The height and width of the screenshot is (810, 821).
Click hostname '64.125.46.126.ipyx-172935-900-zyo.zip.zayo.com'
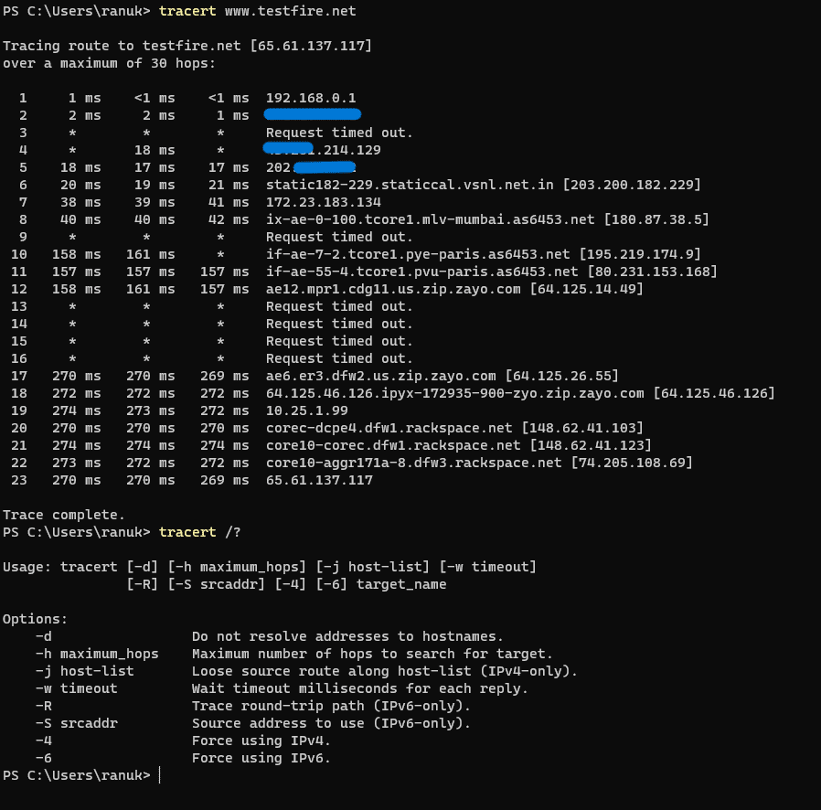point(455,393)
